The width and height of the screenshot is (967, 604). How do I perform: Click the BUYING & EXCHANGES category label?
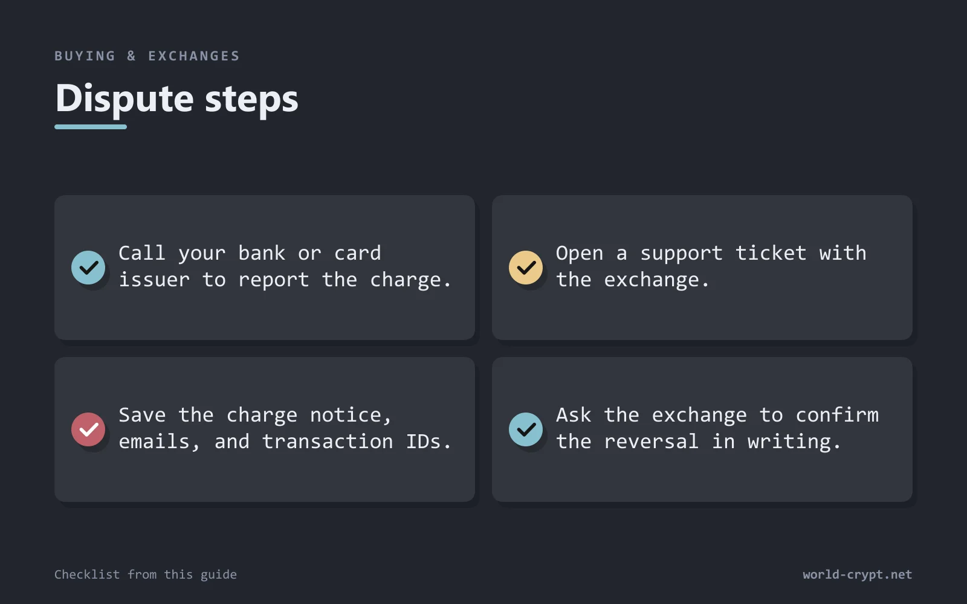point(147,56)
